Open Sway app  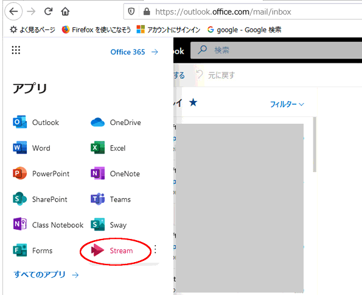[109, 225]
